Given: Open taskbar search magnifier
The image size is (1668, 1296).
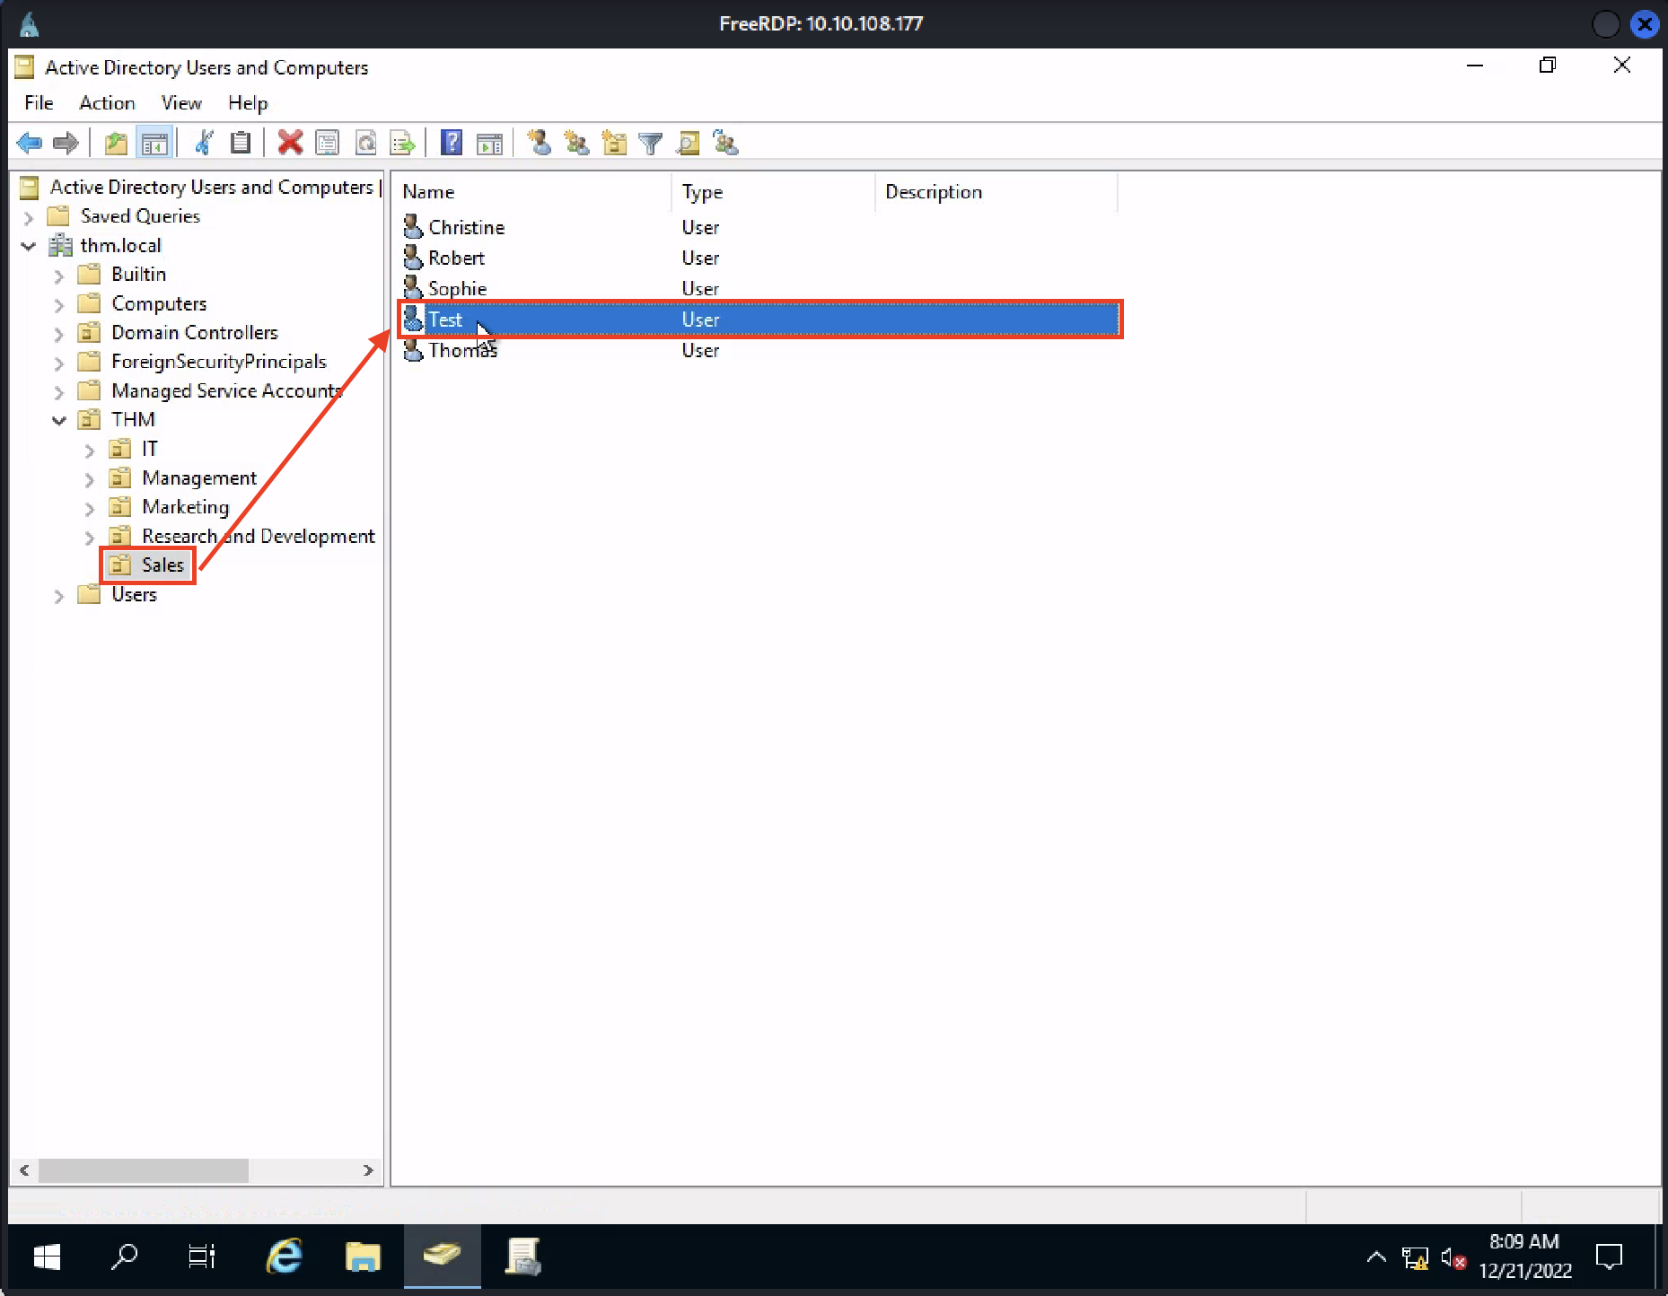Looking at the screenshot, I should click(x=124, y=1257).
